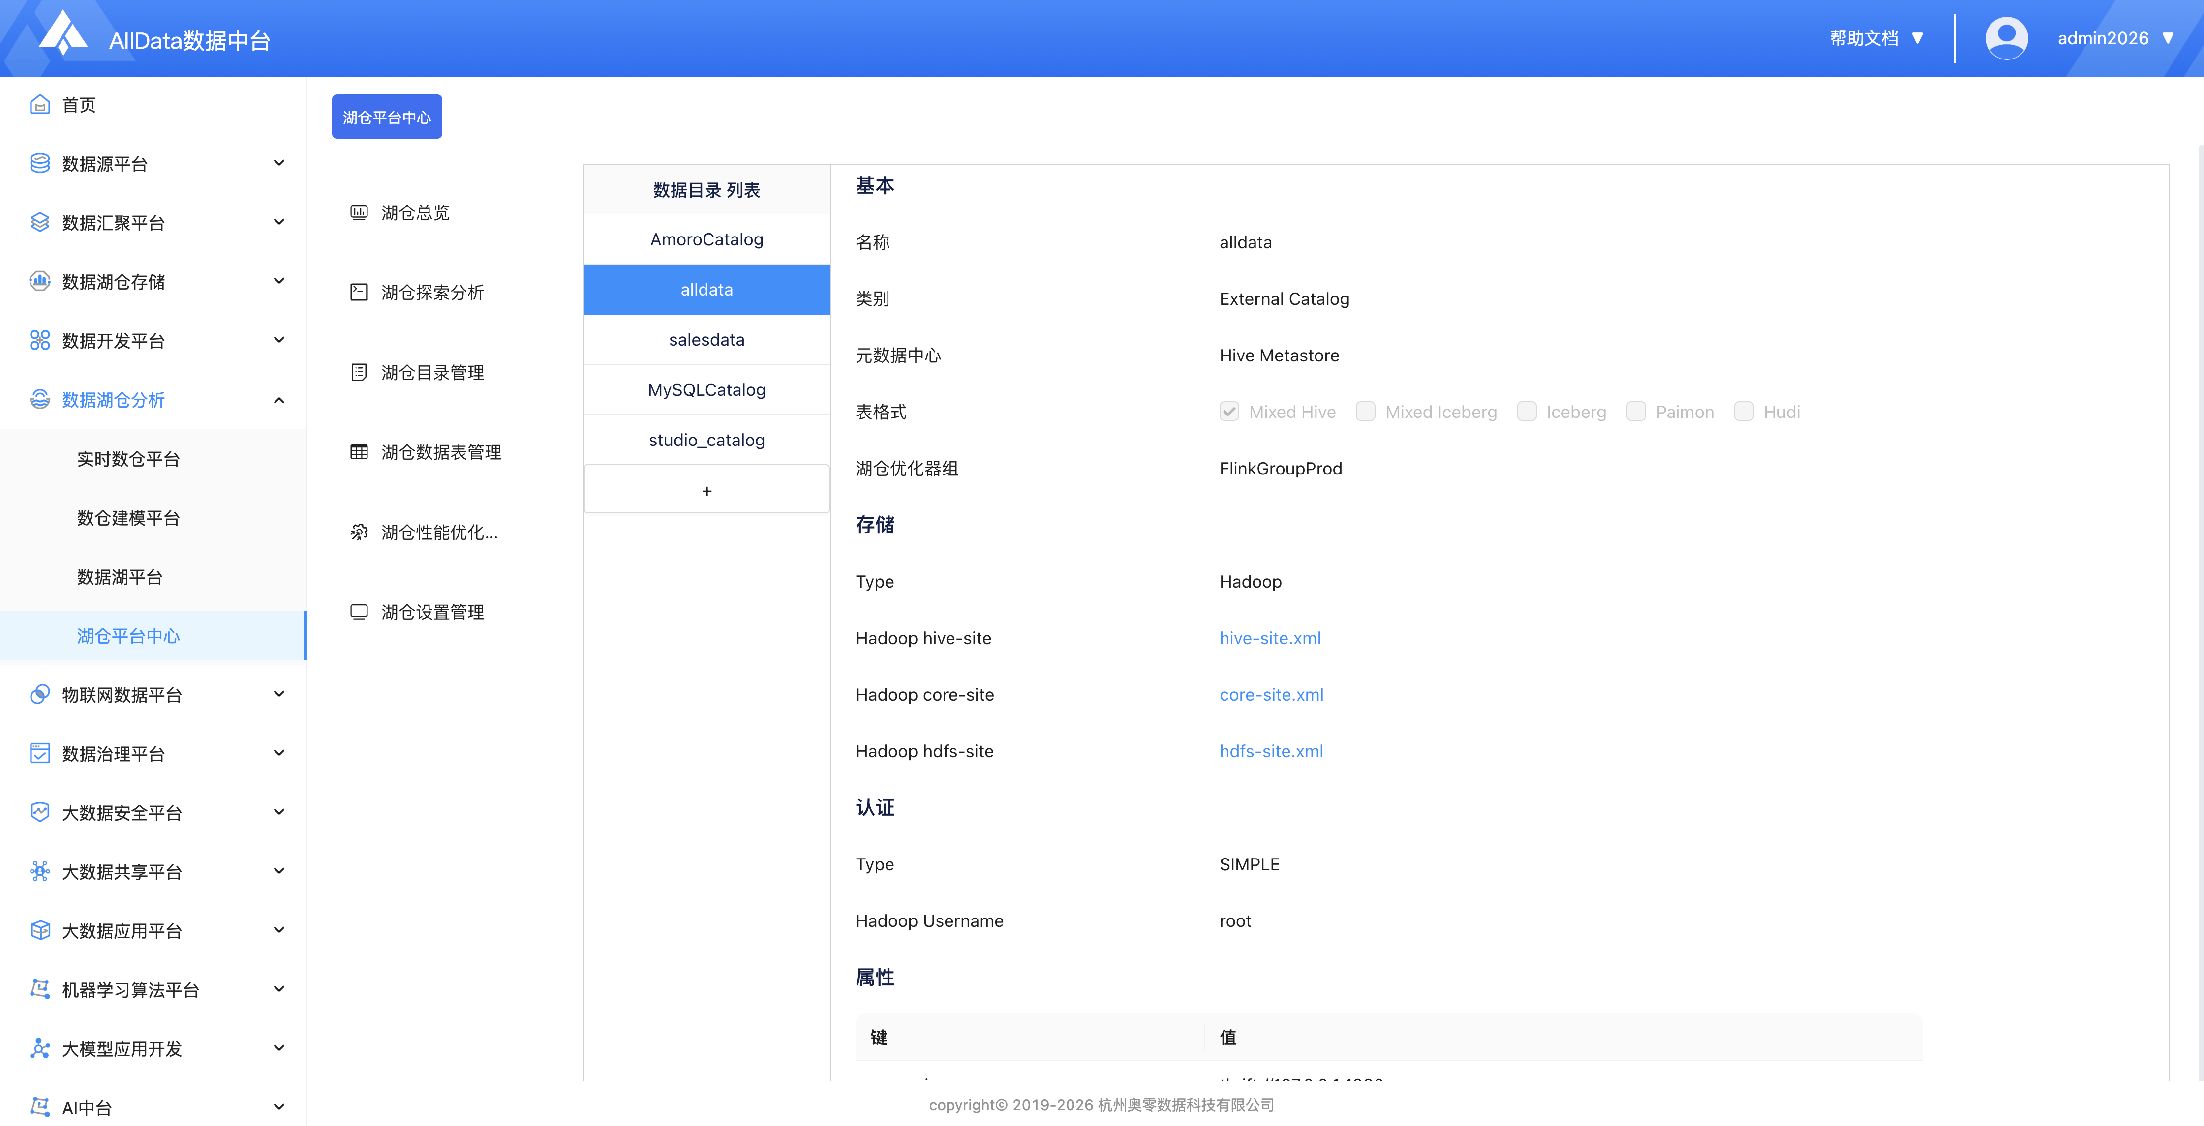The height and width of the screenshot is (1126, 2204).
Task: Add a new catalog with plus button
Action: pyautogui.click(x=707, y=490)
